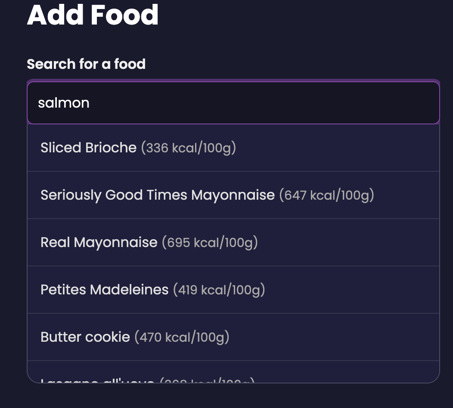Image resolution: width=453 pixels, height=408 pixels.
Task: Click the "Add Food" page heading
Action: click(93, 15)
